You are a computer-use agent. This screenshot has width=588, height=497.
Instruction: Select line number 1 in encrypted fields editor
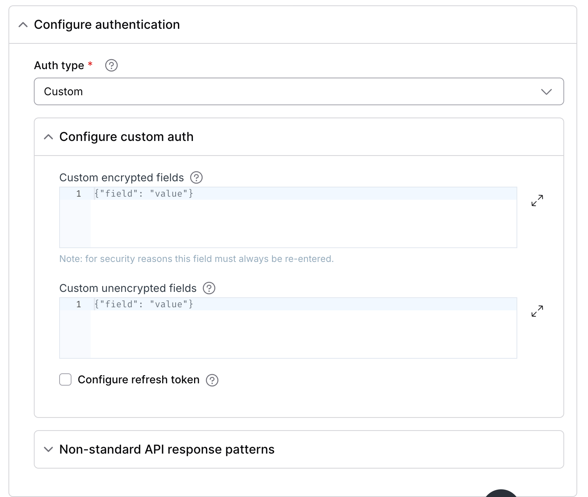point(78,194)
